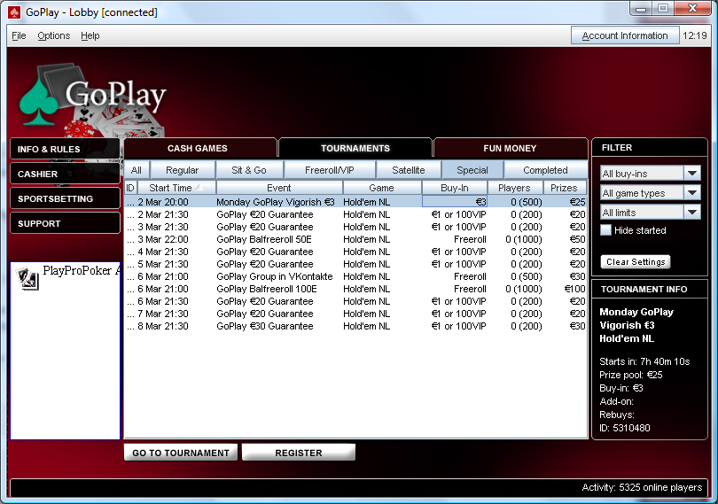Switch to the Cash Games tab
718x504 pixels.
198,148
